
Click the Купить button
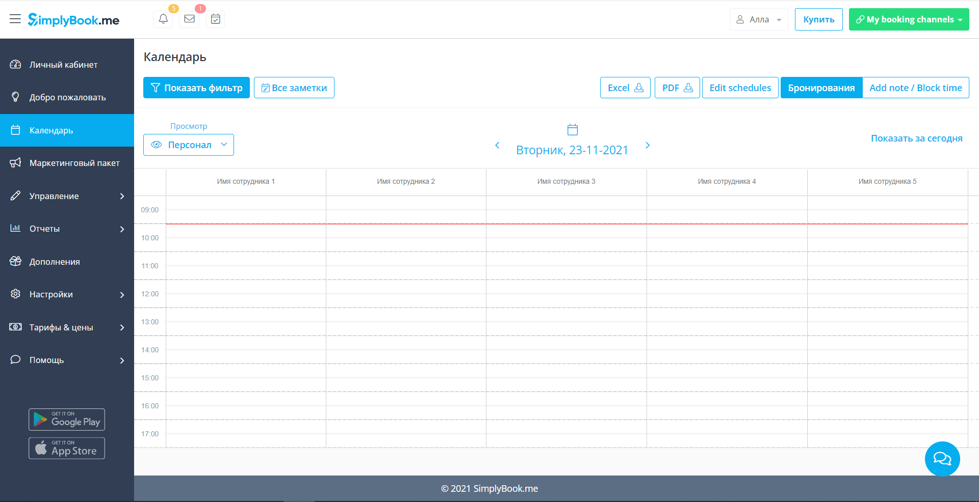tap(819, 19)
